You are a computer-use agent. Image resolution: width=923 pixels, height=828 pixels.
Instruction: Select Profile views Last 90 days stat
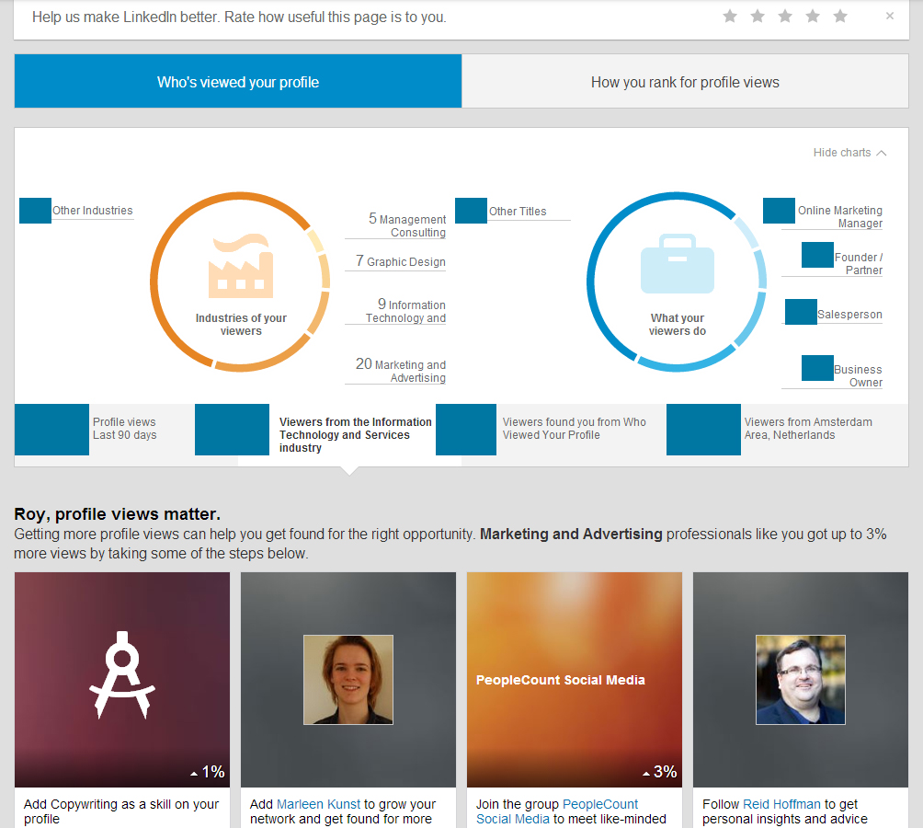124,429
